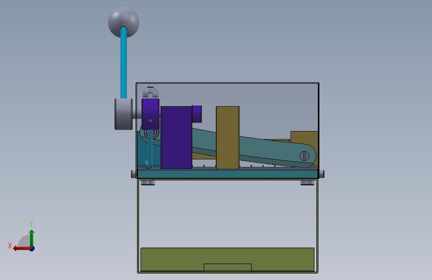Select the thin vertical blue rod below clamp
Viewport: 432px width, 280px height.
coord(150,148)
